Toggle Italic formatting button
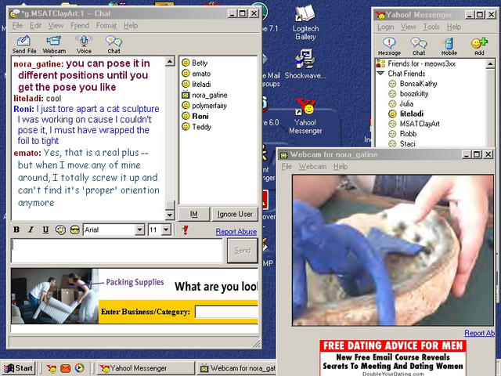 [31, 230]
